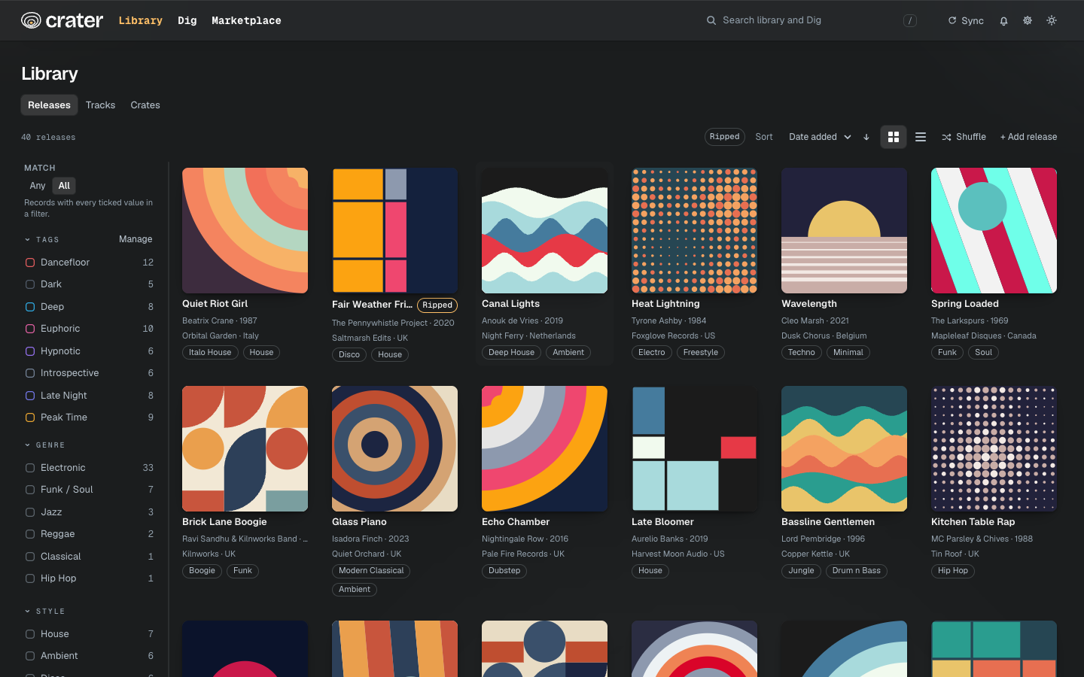The image size is (1084, 677).
Task: Tick the Late Night tag checkbox
Action: coord(30,396)
